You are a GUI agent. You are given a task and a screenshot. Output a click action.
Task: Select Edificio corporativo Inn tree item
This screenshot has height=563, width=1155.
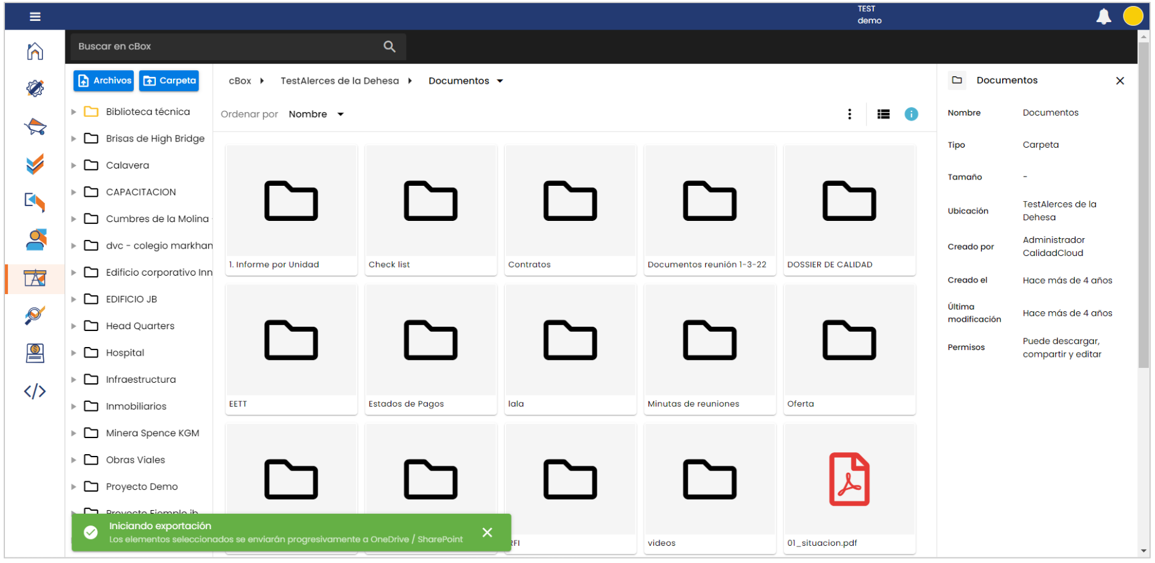point(159,273)
